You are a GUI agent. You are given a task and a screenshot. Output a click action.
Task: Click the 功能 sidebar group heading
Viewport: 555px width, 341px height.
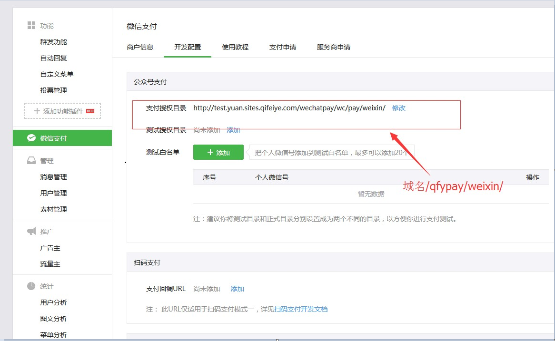pyautogui.click(x=47, y=26)
